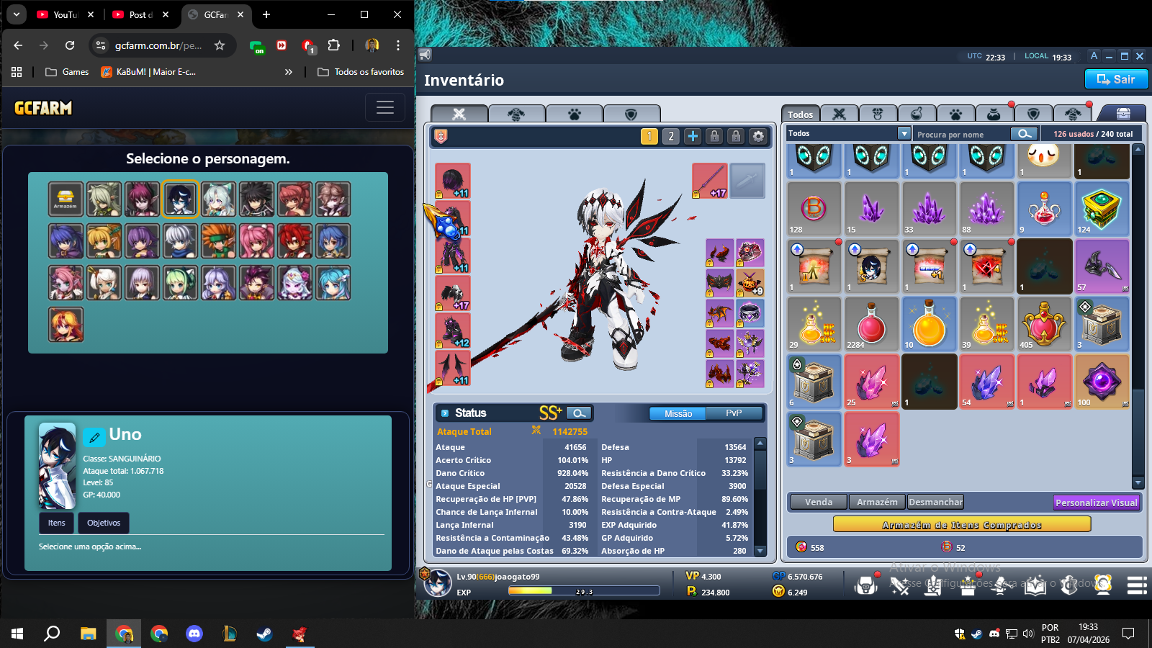Click the Itens button for Uno
This screenshot has height=648, width=1152.
(57, 523)
